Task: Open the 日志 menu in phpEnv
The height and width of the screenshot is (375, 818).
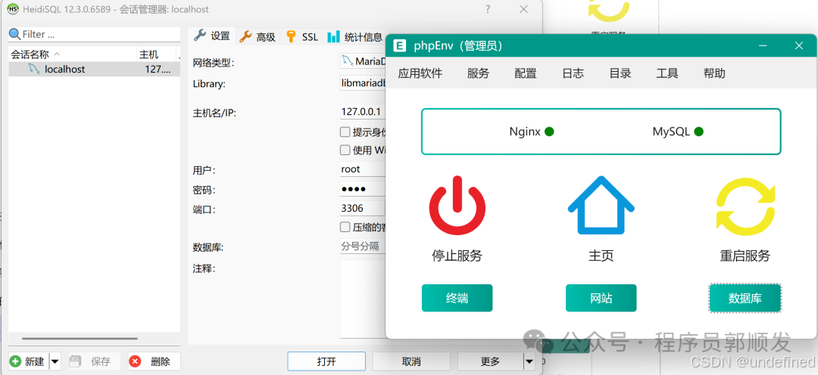Action: 573,73
